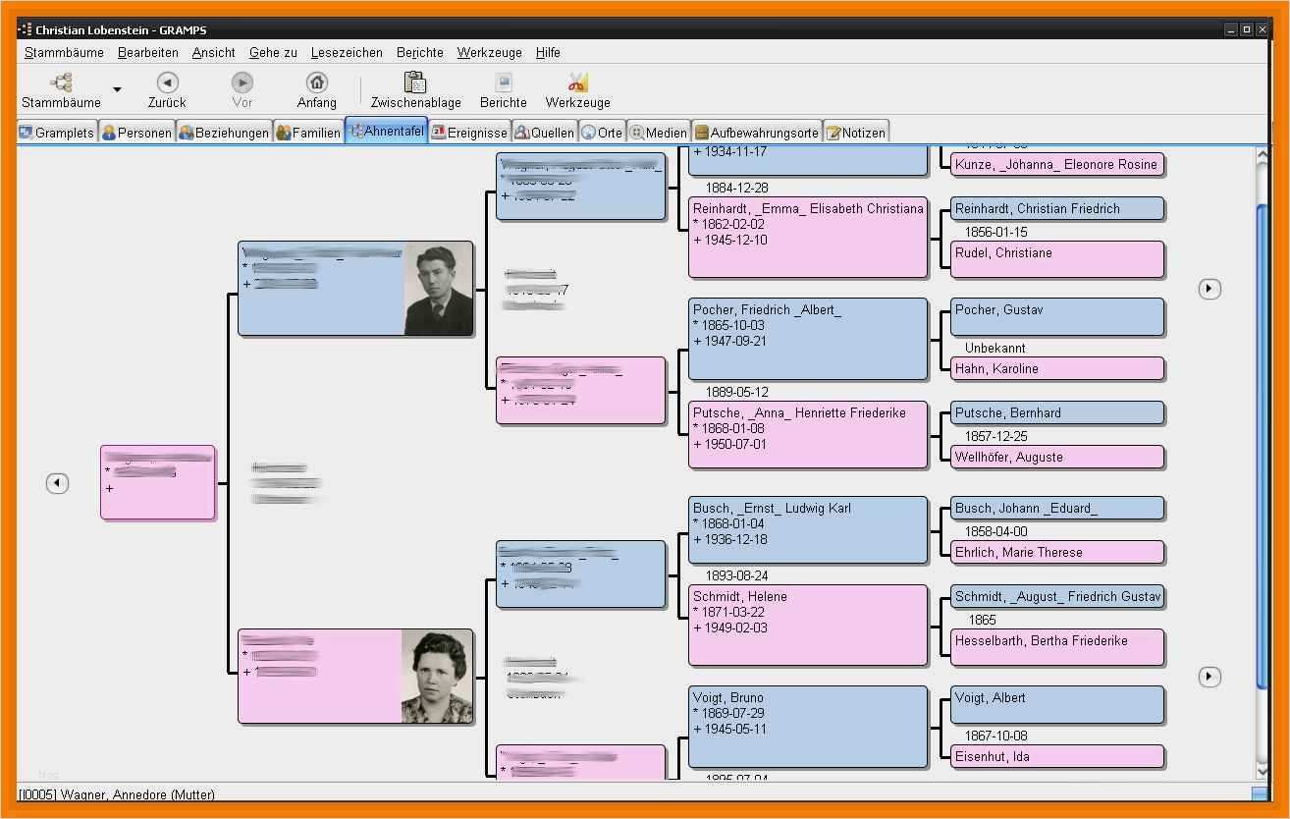Select the Reinhardt, Emma Elisabeth Christiana box

808,238
